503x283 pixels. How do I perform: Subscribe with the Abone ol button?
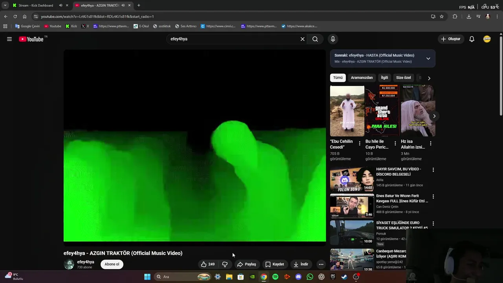tap(112, 264)
